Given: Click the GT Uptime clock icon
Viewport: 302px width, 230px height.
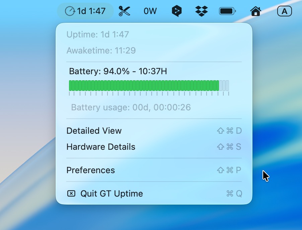Looking at the screenshot, I should coord(70,11).
